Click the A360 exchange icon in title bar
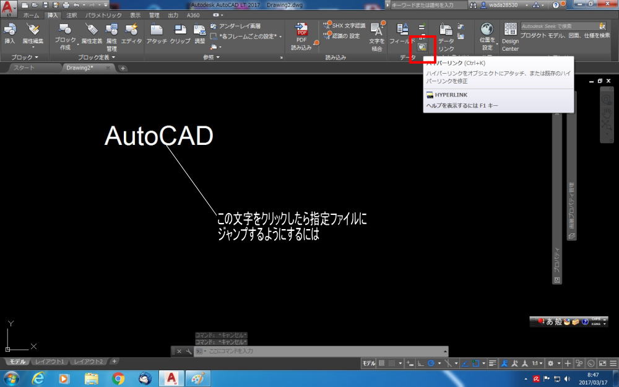The image size is (619, 387). click(x=535, y=5)
